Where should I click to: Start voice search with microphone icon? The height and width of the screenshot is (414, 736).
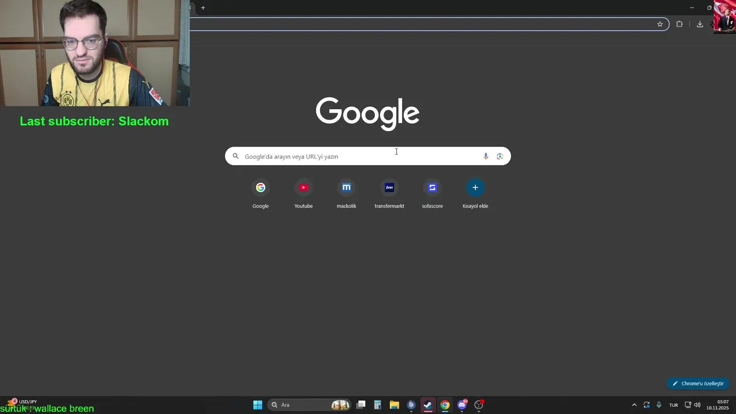486,156
